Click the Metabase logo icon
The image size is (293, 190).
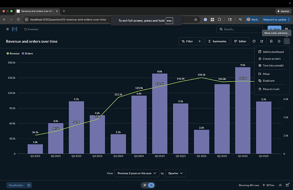(15, 29)
